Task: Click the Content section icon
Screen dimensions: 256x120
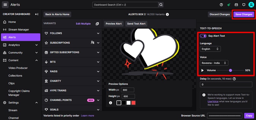Action: point(5,60)
